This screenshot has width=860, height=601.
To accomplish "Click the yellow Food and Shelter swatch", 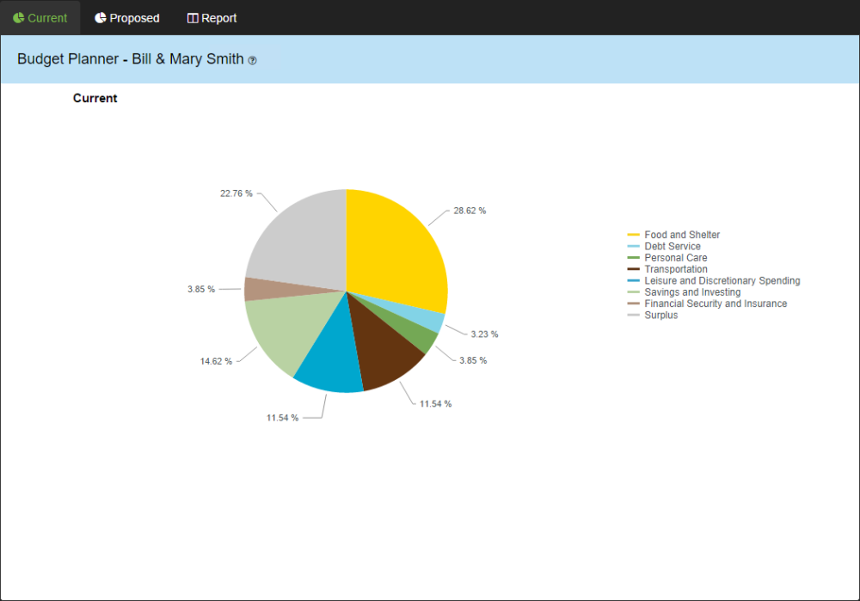I will point(634,234).
